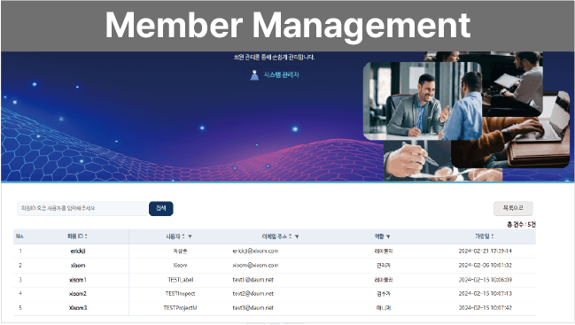This screenshot has height=325, width=575.
Task: Click the dark blue search button
Action: (161, 208)
